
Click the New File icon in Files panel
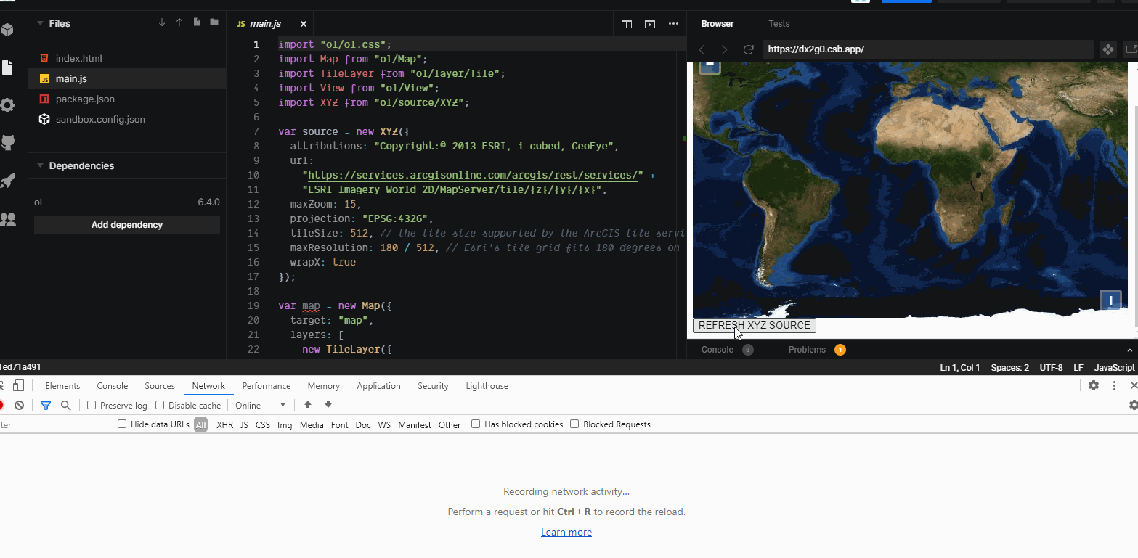click(196, 22)
